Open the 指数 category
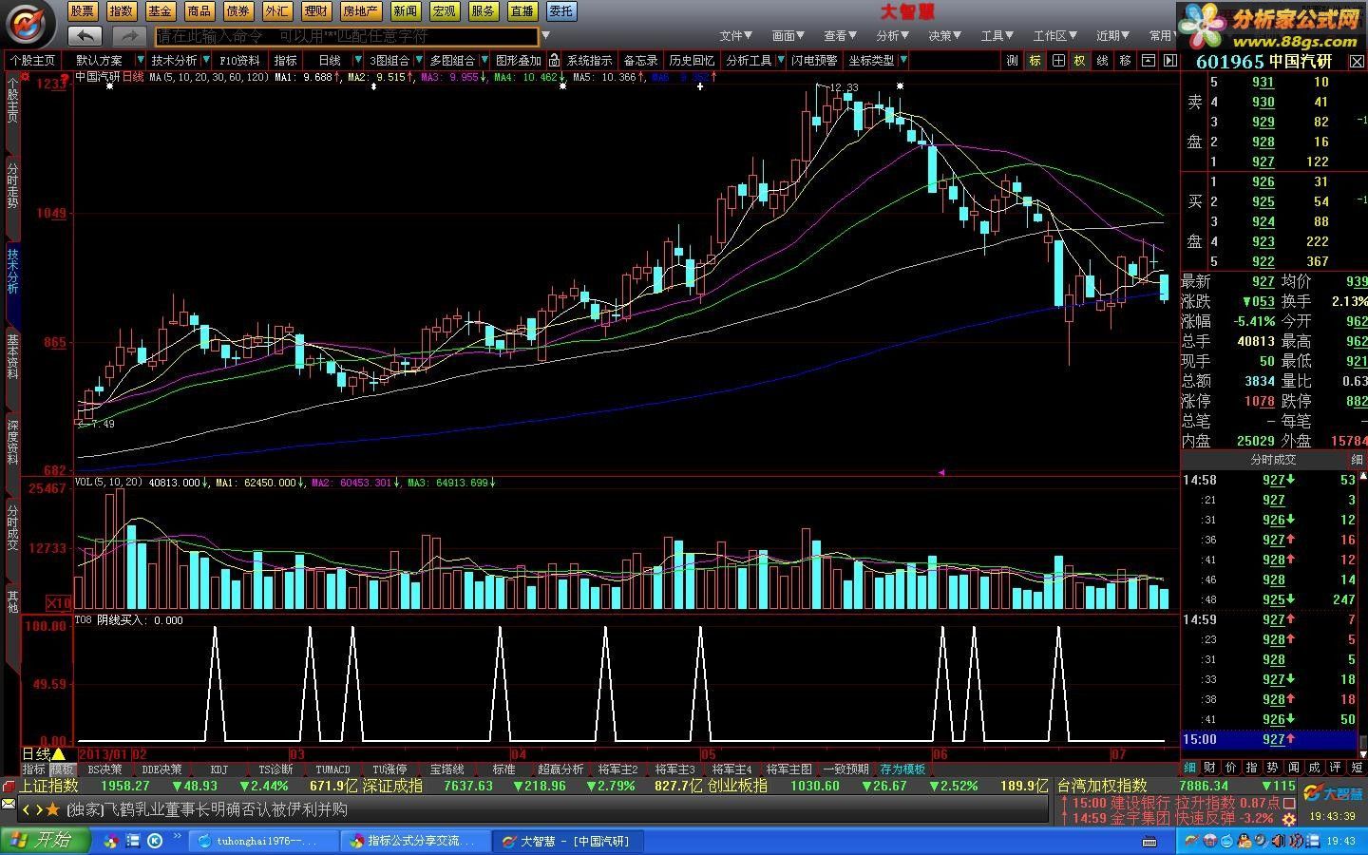Screen dimensions: 1368x855 coord(121,10)
